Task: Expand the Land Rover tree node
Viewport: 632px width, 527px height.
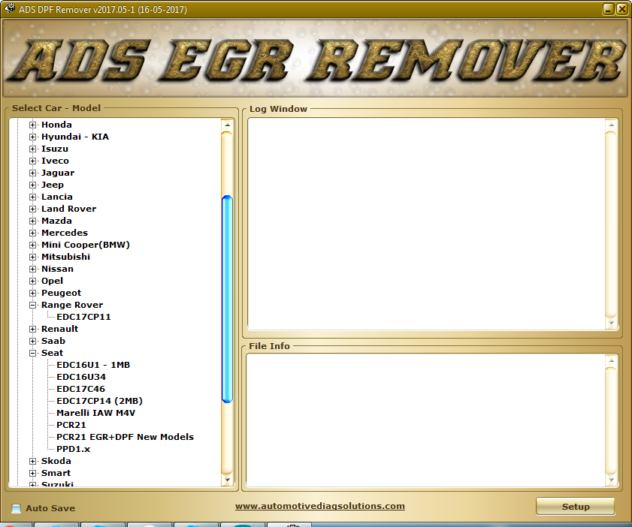Action: coord(32,209)
